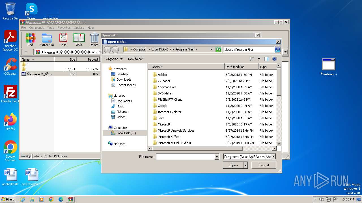Open CCleaner desktop icon
Image resolution: width=362 pixels, height=203 pixels.
pyautogui.click(x=10, y=67)
